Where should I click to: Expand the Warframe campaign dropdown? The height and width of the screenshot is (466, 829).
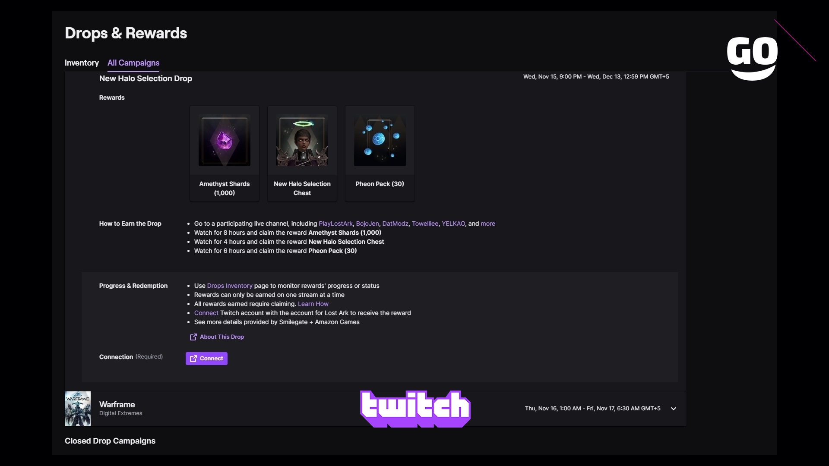[674, 409]
